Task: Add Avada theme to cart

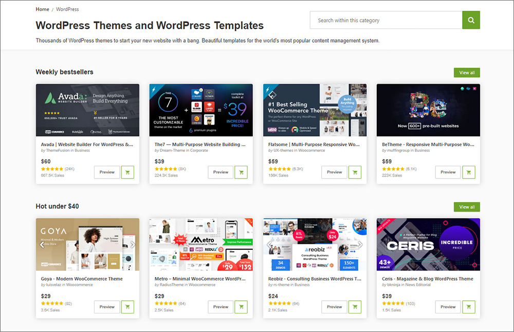Action: click(127, 172)
